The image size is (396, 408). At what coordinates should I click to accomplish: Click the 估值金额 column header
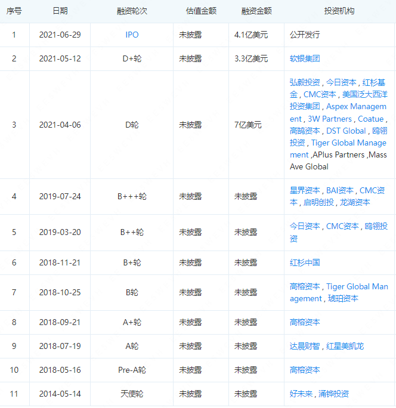pos(201,11)
